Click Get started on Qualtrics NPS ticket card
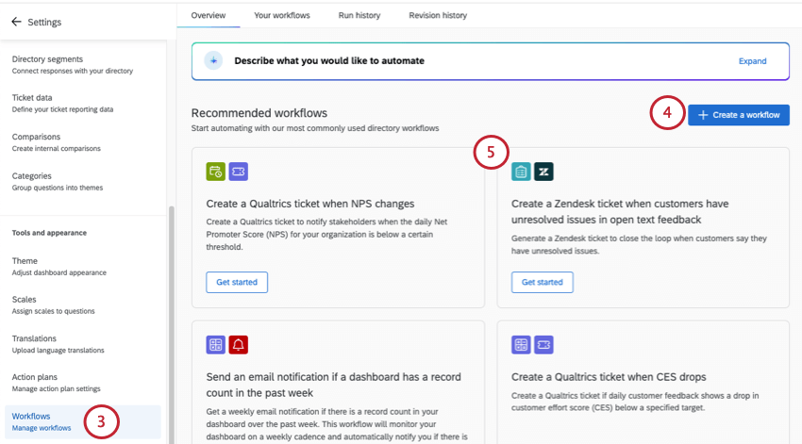The height and width of the screenshot is (444, 802). (x=237, y=282)
